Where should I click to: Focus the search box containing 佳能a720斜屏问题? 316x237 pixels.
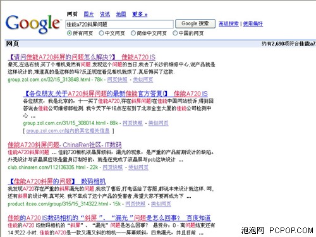pyautogui.click(x=119, y=24)
